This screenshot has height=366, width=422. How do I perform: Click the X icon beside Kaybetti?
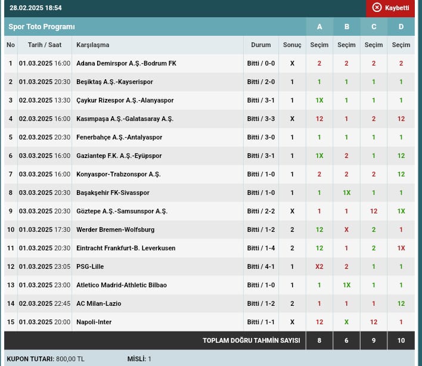point(377,8)
